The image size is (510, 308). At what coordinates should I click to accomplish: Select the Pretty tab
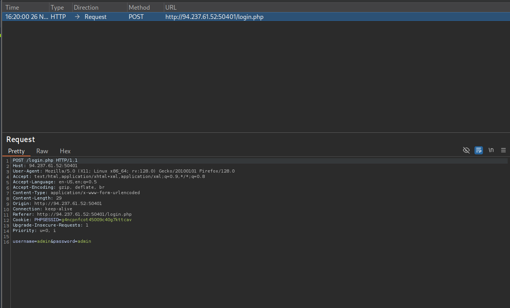click(x=16, y=151)
